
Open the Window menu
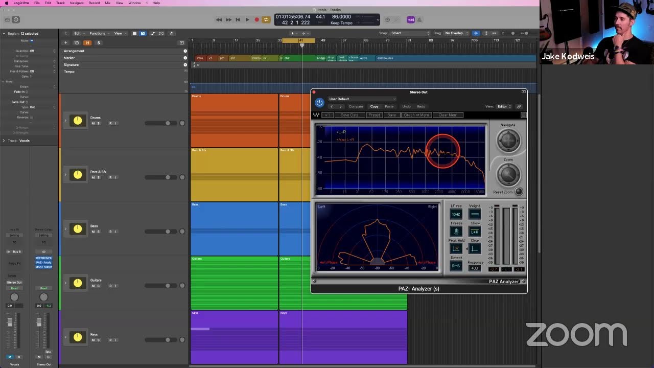click(134, 3)
